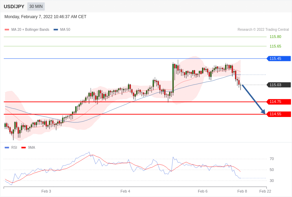This screenshot has height=197, width=292.
Task: Click the red 114.75 support price tag
Action: (x=279, y=102)
